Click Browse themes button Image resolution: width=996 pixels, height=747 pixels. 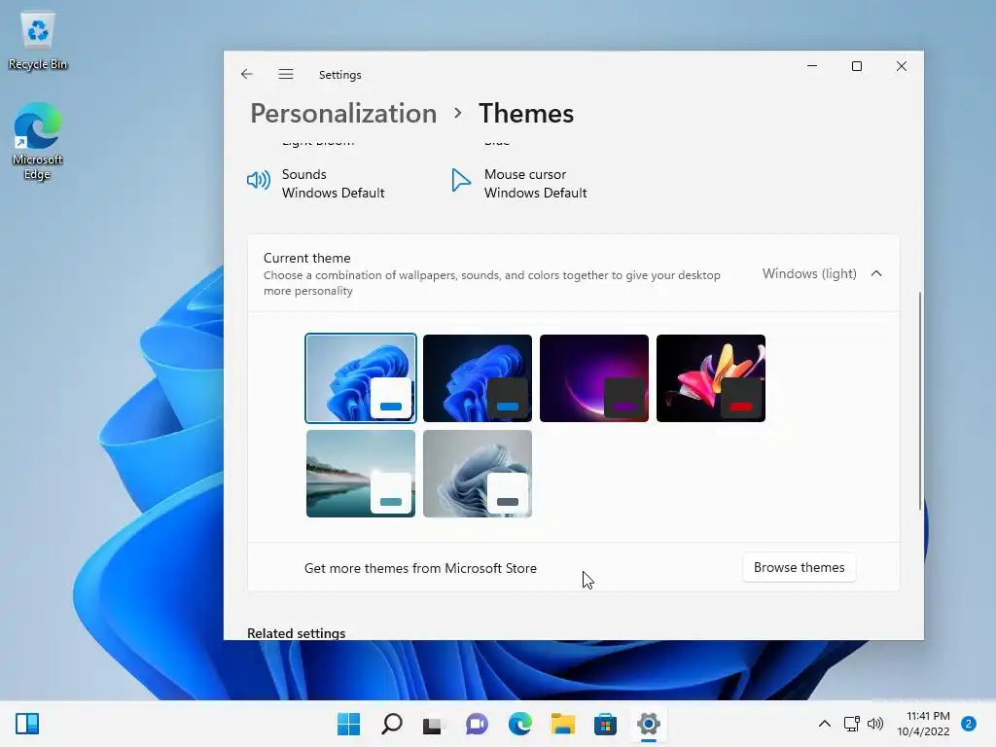(x=800, y=567)
